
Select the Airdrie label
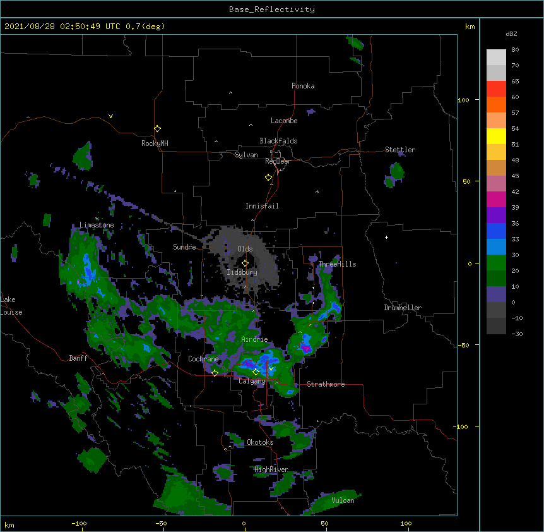click(255, 339)
